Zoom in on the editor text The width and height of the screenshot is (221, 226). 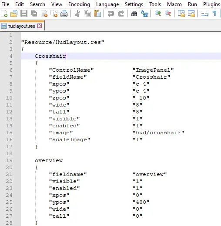coord(158,13)
